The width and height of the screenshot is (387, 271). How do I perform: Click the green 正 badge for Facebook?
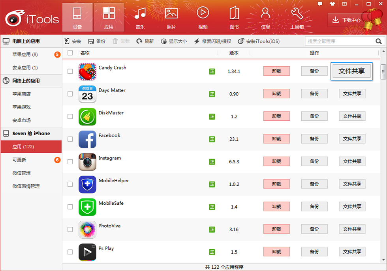tap(212, 139)
